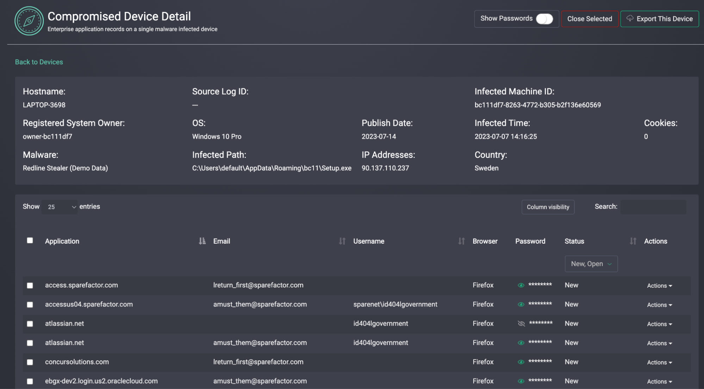Click the Status column sort arrows

633,241
